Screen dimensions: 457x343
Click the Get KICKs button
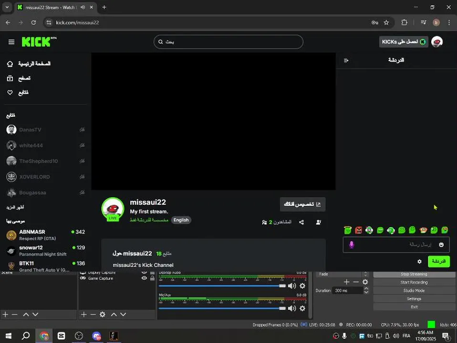(x=404, y=42)
